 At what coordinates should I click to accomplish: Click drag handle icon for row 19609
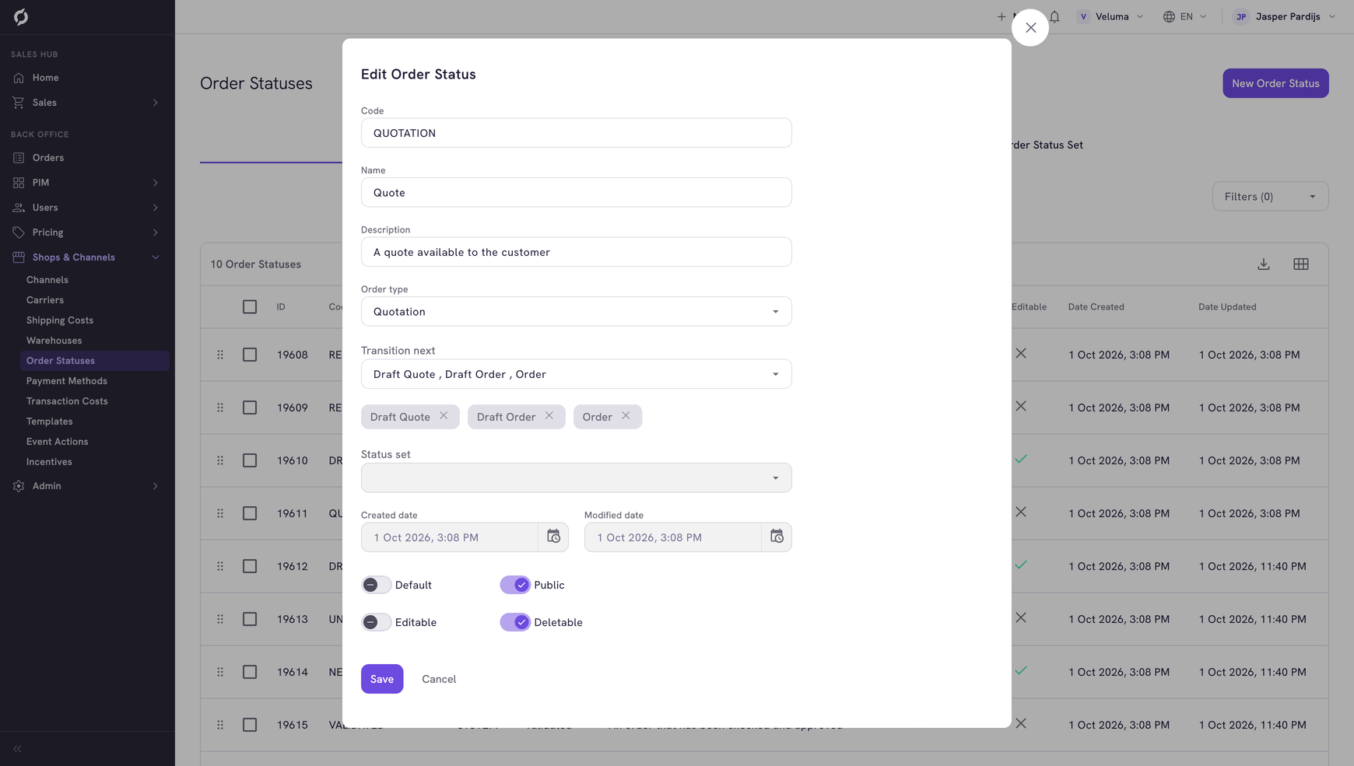220,407
